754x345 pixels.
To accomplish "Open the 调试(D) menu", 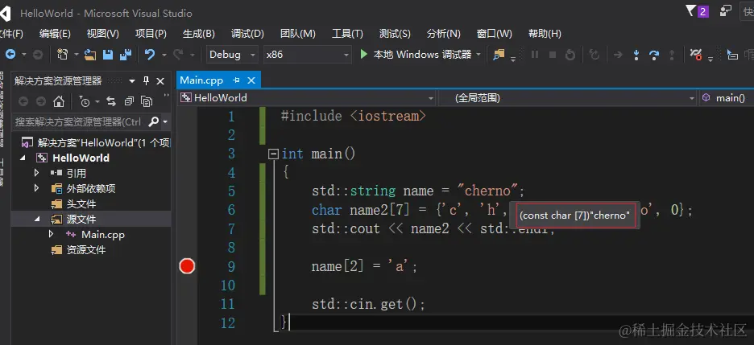I will click(x=247, y=34).
